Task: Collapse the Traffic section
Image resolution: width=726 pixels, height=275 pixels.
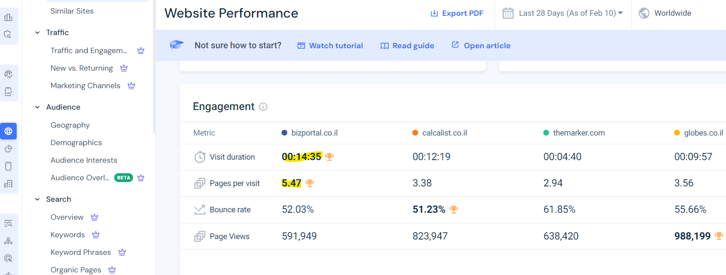Action: click(37, 32)
